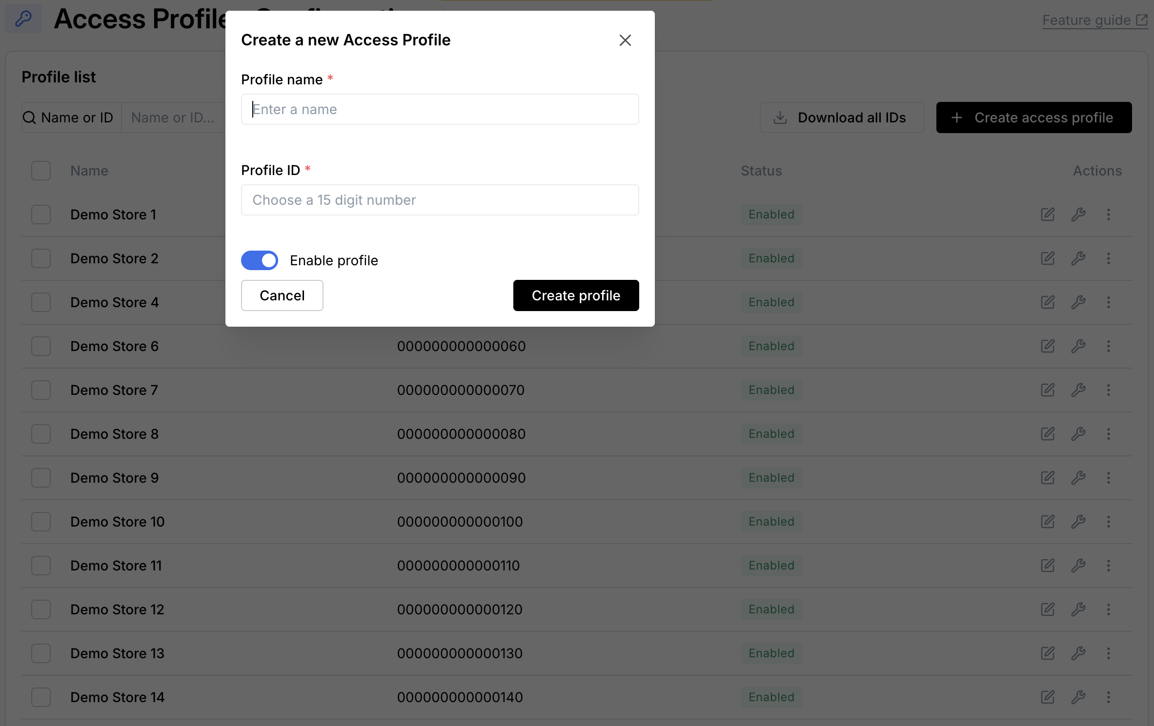Tick the checkbox for Demo Store 11
The height and width of the screenshot is (726, 1154).
coord(41,566)
